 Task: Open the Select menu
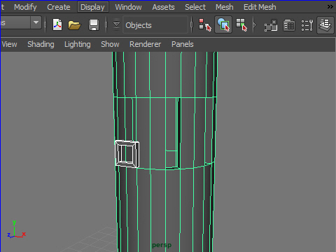[195, 7]
